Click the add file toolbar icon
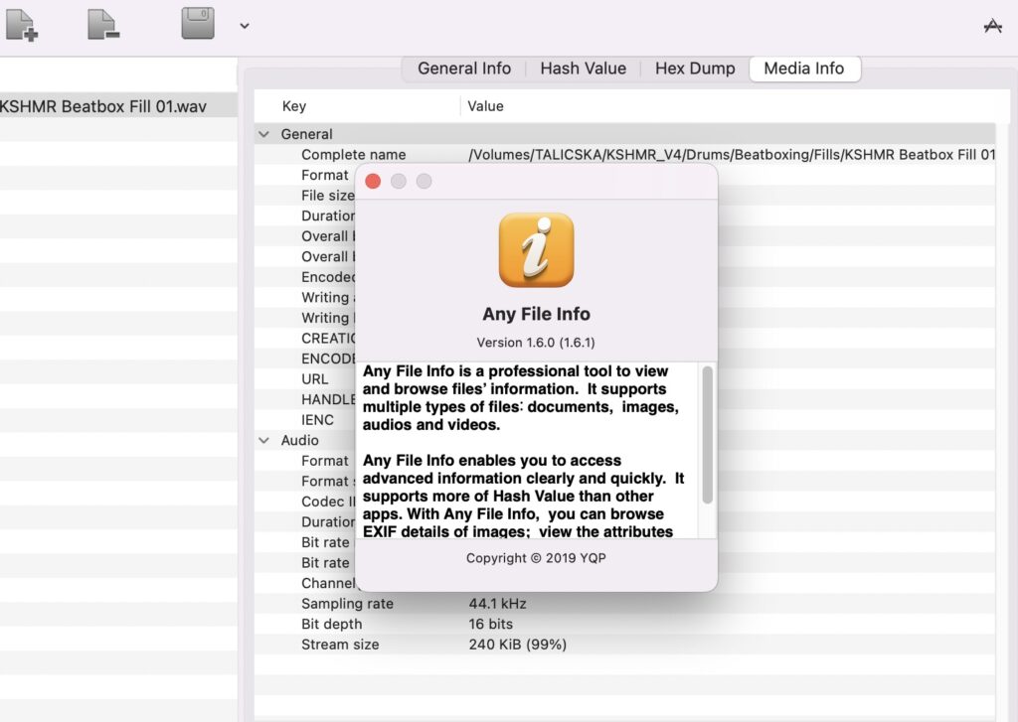This screenshot has width=1018, height=722. [22, 25]
